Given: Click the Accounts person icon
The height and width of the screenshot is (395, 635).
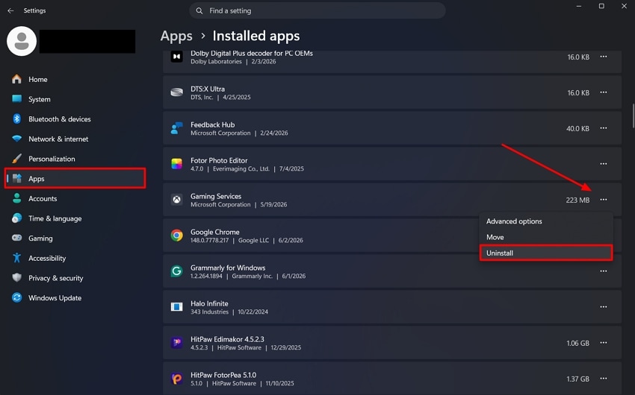Looking at the screenshot, I should (16, 198).
